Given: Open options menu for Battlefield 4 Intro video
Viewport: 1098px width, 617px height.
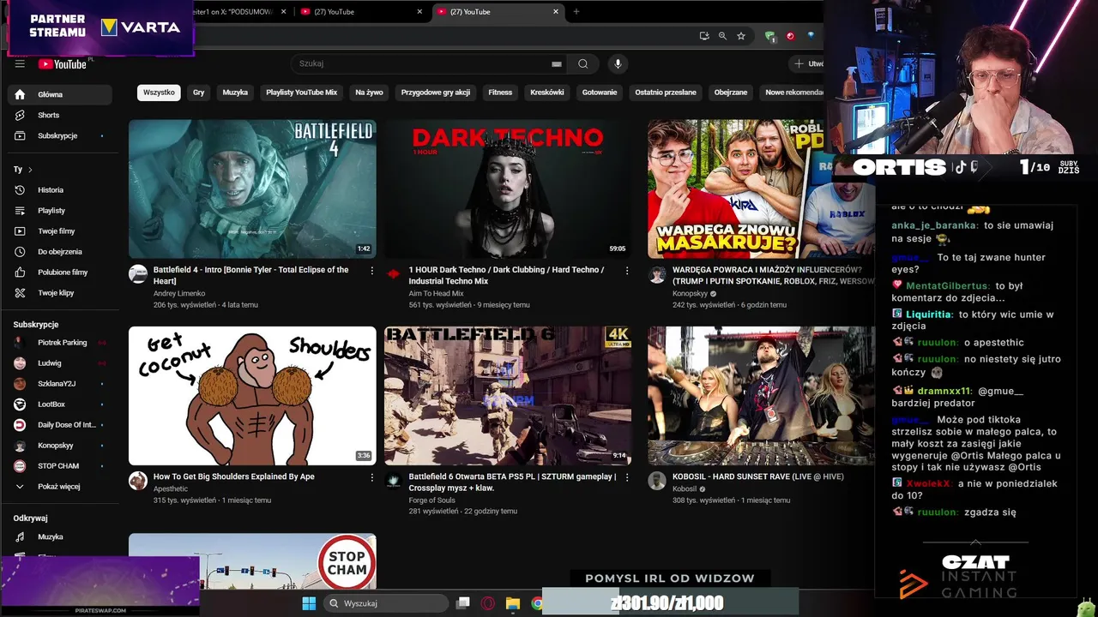Looking at the screenshot, I should pos(371,271).
